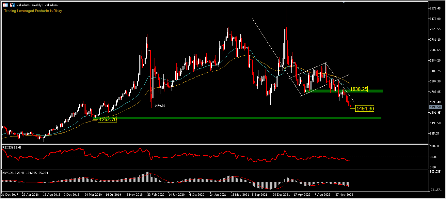Click the 31 Dec 2017 date label

[10, 194]
